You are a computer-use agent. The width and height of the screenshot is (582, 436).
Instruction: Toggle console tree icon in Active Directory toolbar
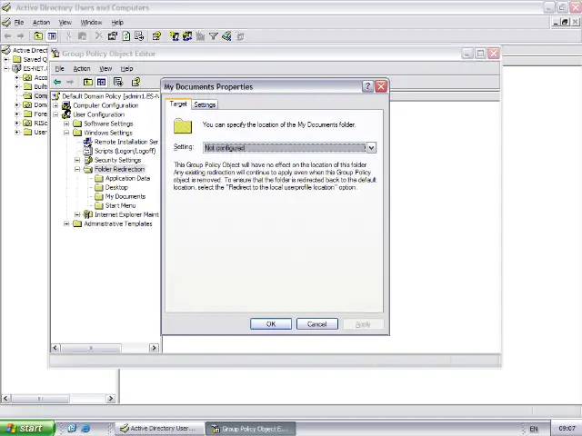(52, 36)
